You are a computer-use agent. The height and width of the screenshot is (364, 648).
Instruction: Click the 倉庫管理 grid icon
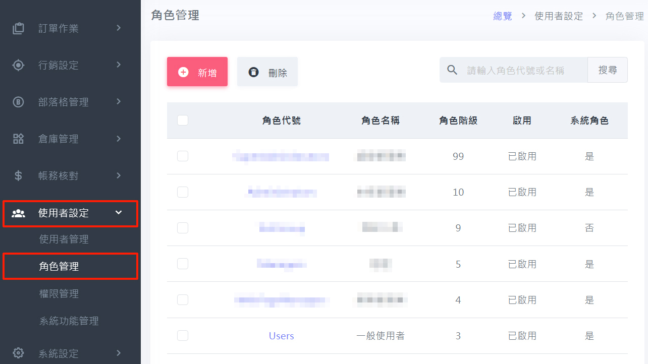pos(18,139)
